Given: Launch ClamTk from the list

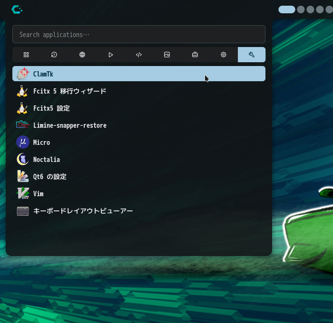Looking at the screenshot, I should [x=139, y=74].
